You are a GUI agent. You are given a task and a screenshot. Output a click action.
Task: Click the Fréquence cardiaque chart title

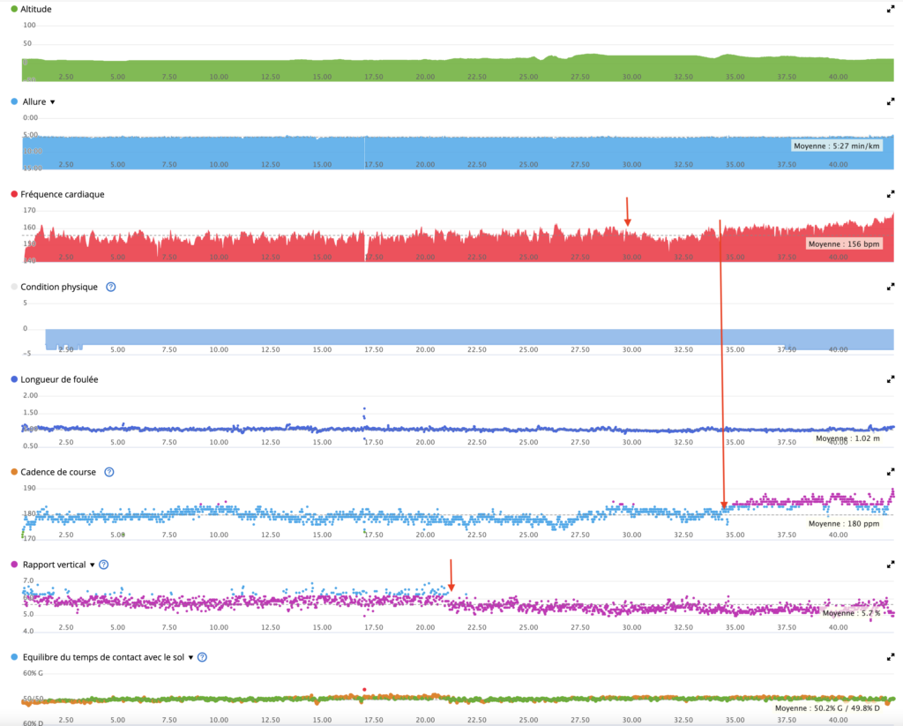click(63, 194)
